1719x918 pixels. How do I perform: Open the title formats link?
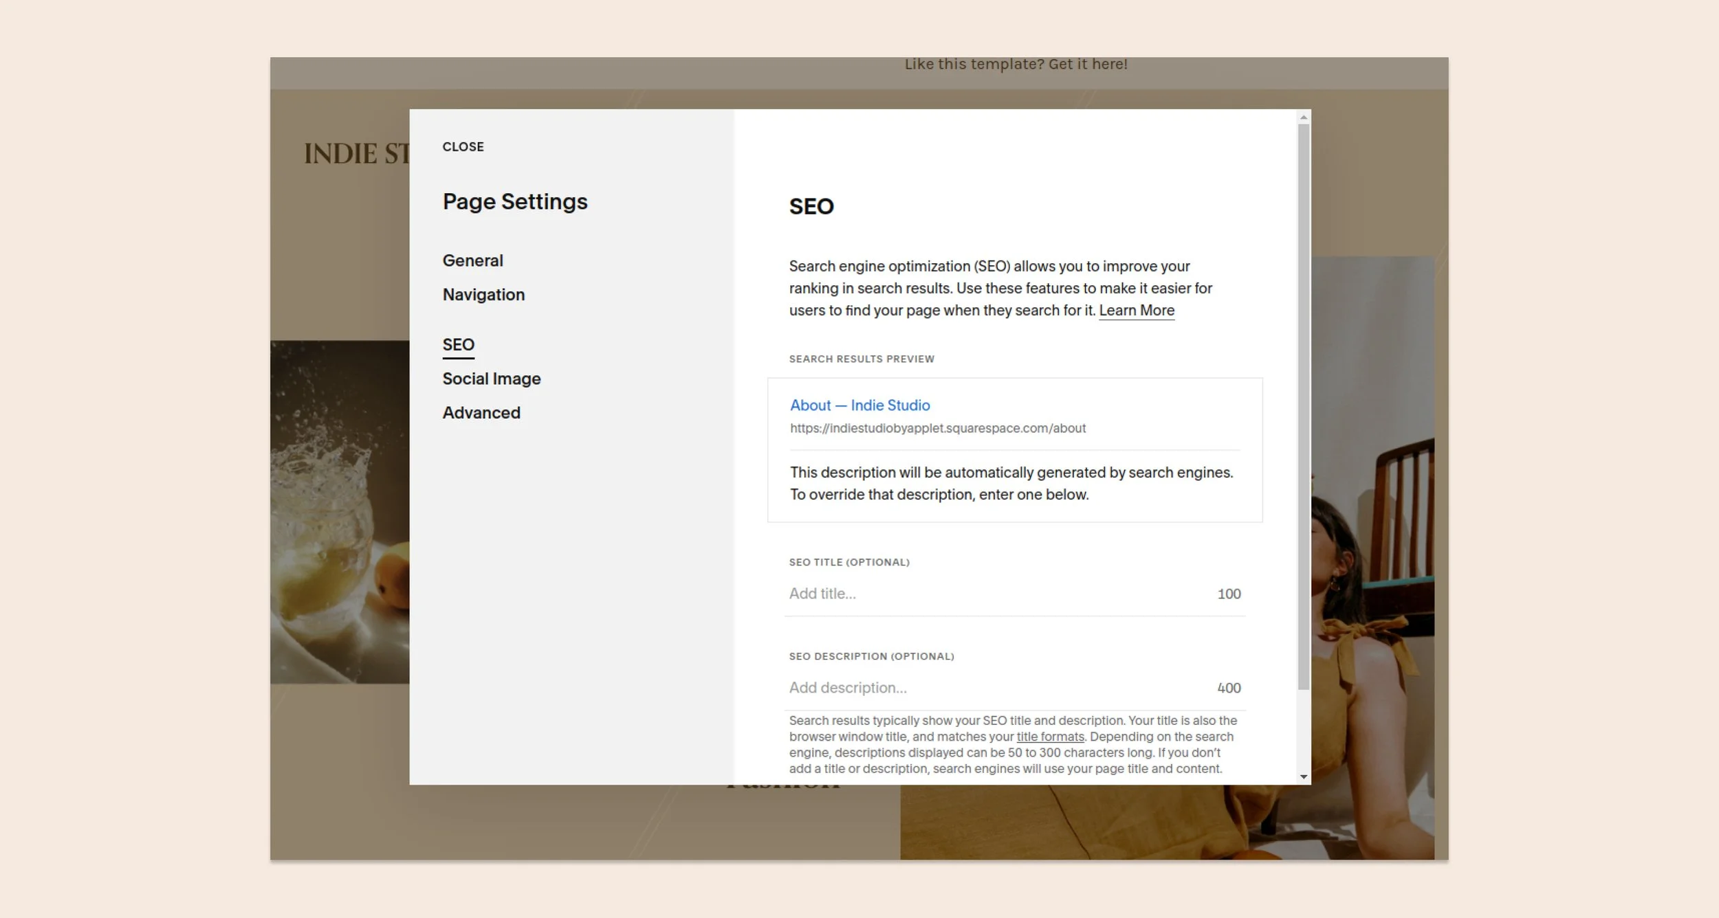pos(1049,736)
